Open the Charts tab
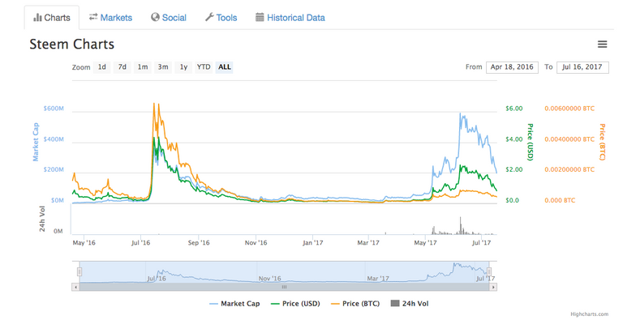 click(x=52, y=18)
